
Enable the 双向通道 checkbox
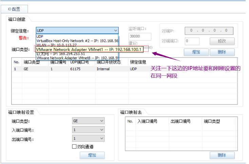tap(74, 147)
